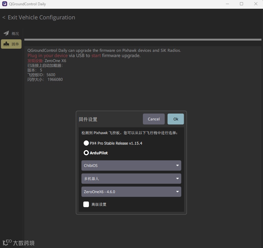Viewport: 263px width, 248px height.
Task: Confirm firmware settings with Ok
Action: click(x=176, y=119)
